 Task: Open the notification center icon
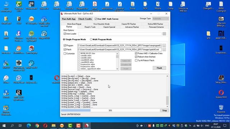[225, 126]
